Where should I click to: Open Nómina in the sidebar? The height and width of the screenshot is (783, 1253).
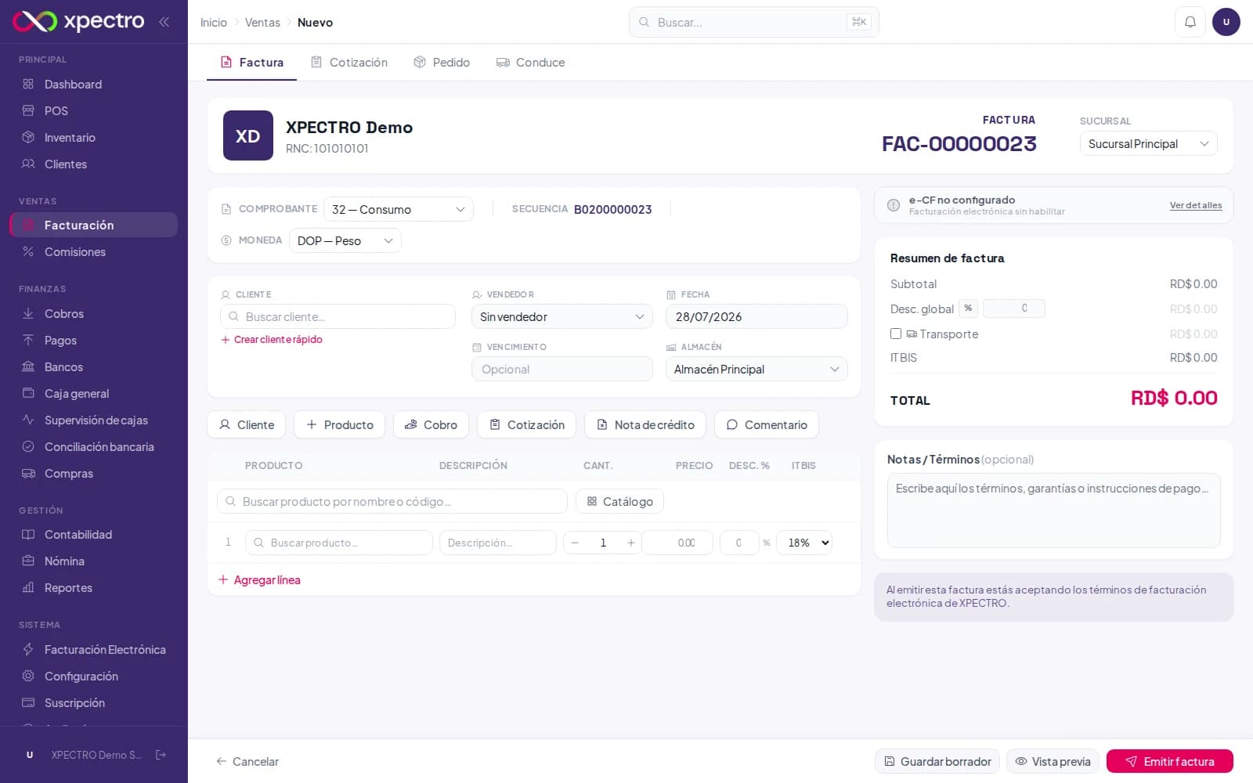(x=93, y=561)
